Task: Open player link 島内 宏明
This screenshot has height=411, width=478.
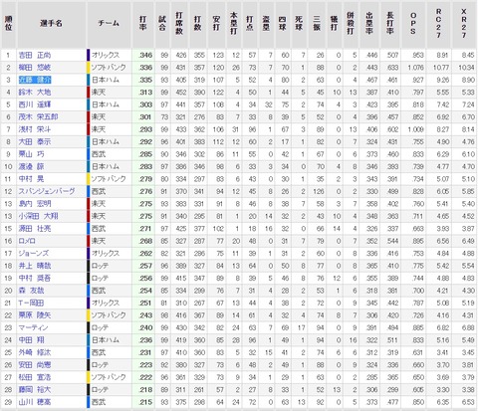Action: tap(35, 204)
